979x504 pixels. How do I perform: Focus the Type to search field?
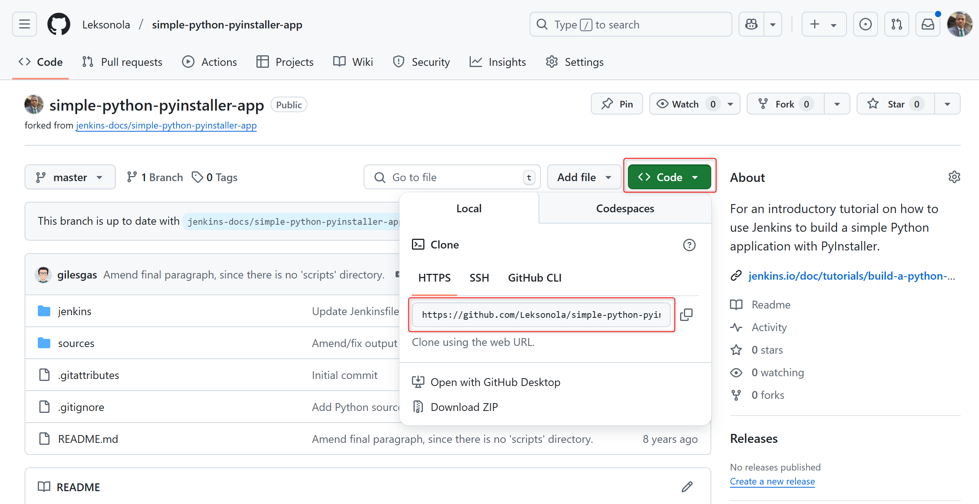631,25
